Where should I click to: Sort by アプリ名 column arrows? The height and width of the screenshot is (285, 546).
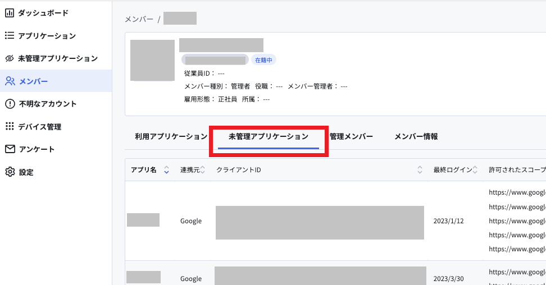tap(166, 170)
